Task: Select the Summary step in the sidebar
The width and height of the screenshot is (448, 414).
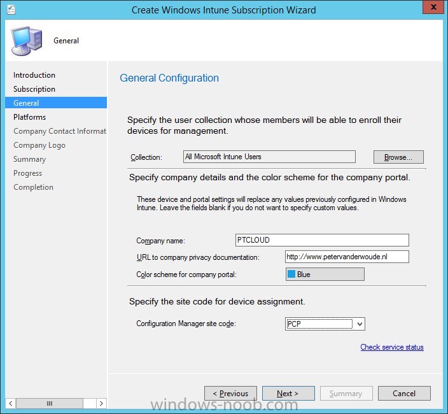Action: (x=29, y=159)
